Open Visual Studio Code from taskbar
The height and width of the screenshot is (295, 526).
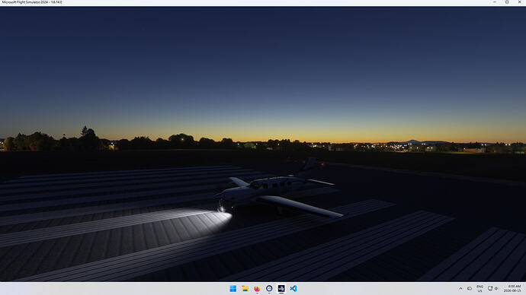pyautogui.click(x=293, y=289)
